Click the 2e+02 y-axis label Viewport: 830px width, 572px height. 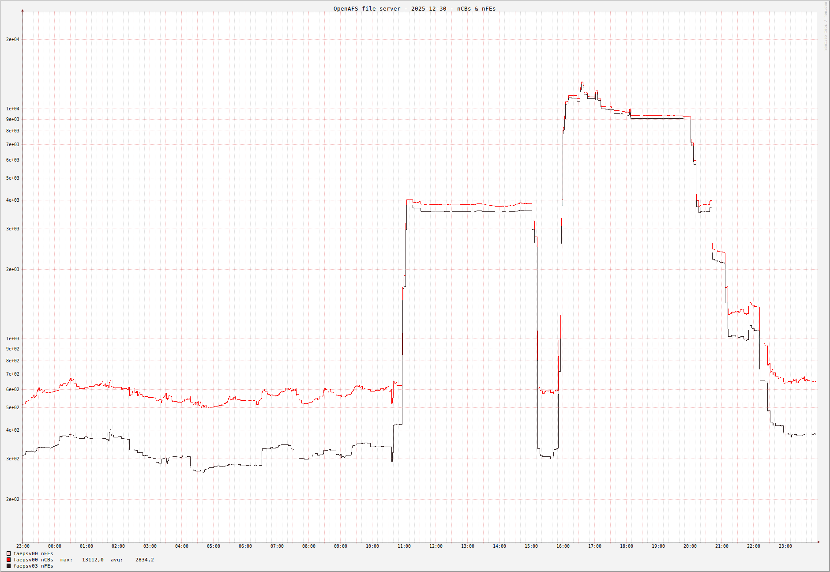point(12,500)
